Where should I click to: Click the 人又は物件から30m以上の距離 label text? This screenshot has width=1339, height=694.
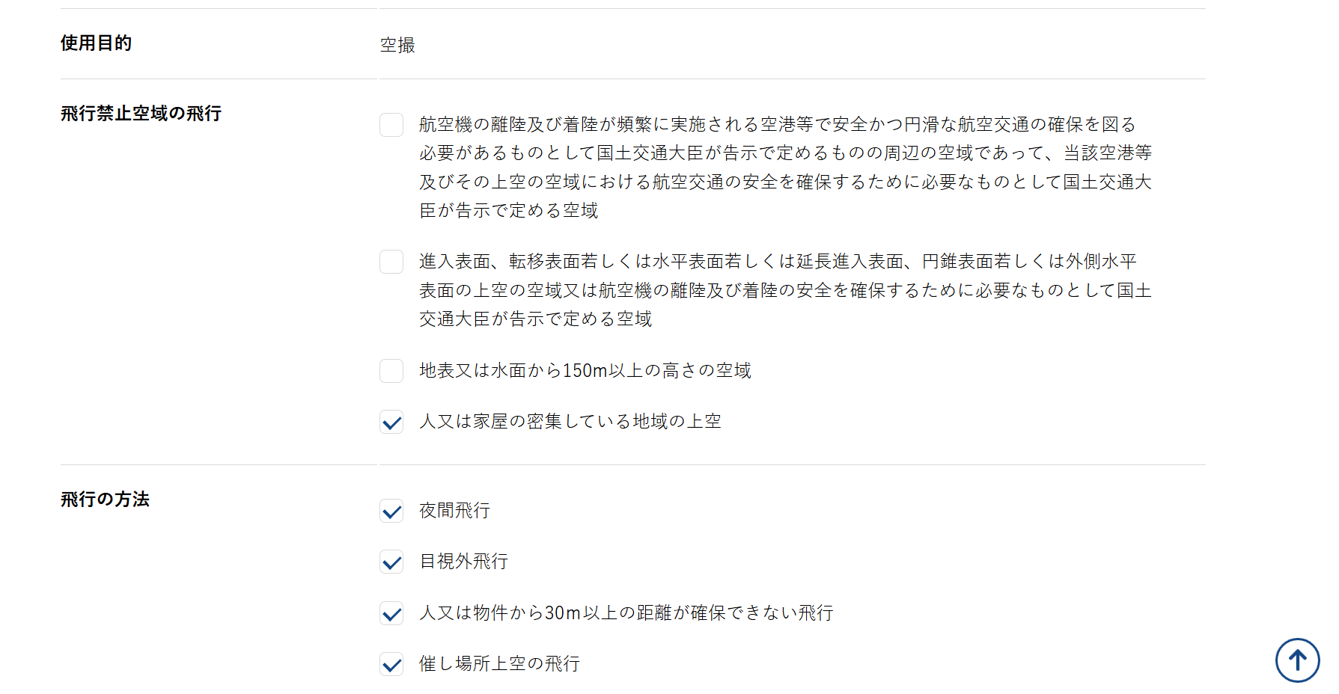626,613
